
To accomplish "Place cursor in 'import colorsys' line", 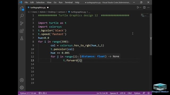I will pyautogui.click(x=50, y=27).
